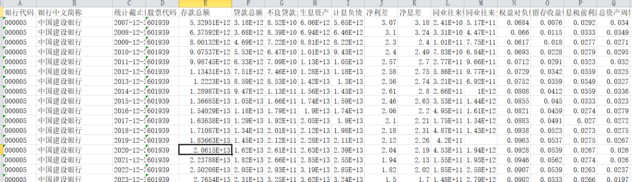Click net interest spread value 3.07

coord(381,22)
